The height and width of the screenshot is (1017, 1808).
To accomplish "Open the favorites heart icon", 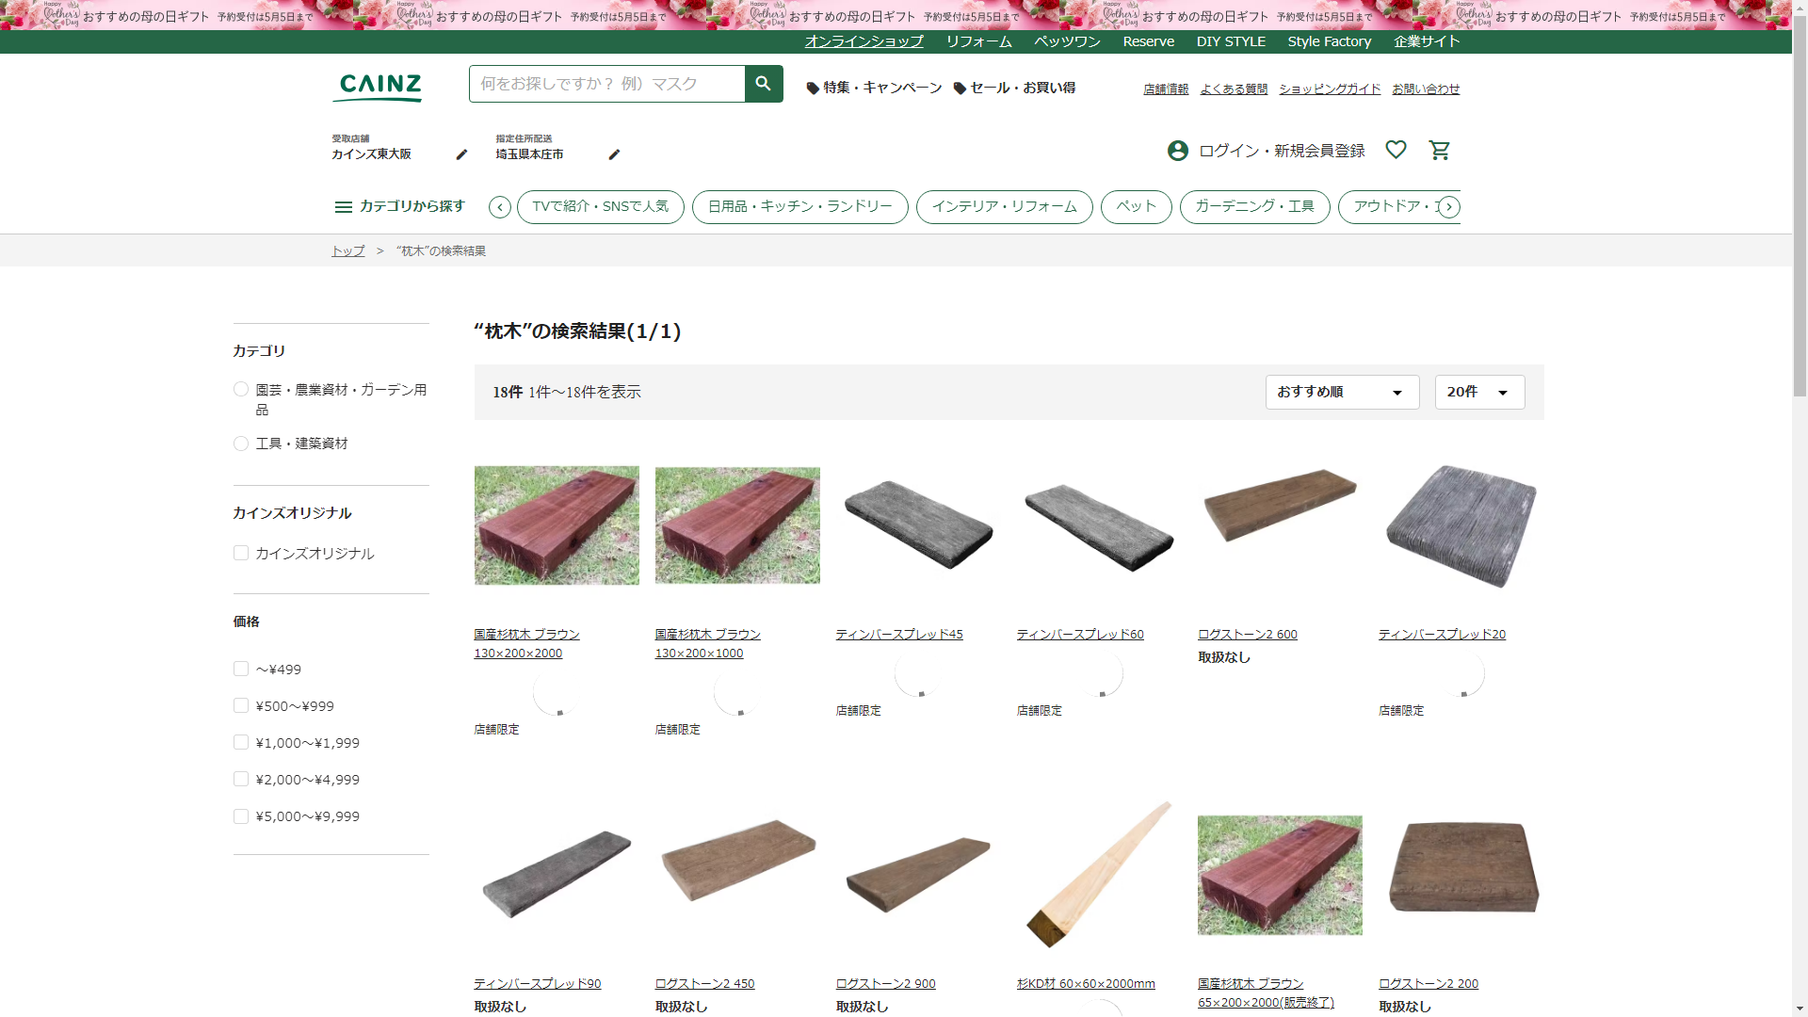I will (1396, 150).
